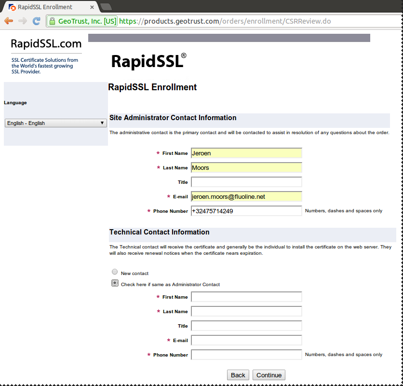This screenshot has width=403, height=386.
Task: Click the administrator Last Name field containing Moors
Action: (246, 167)
